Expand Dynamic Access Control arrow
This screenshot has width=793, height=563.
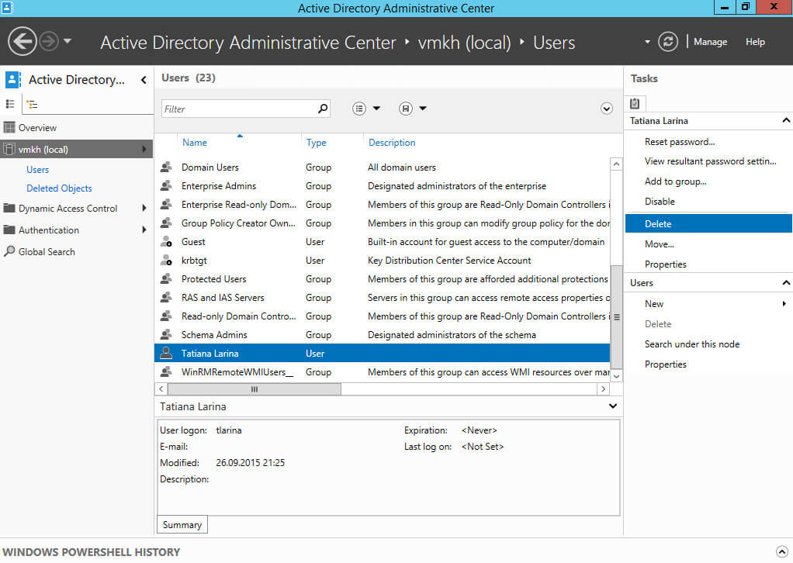tap(144, 208)
